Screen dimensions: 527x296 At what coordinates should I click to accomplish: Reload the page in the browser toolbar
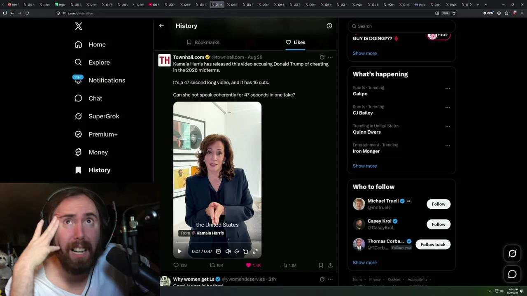tap(27, 13)
